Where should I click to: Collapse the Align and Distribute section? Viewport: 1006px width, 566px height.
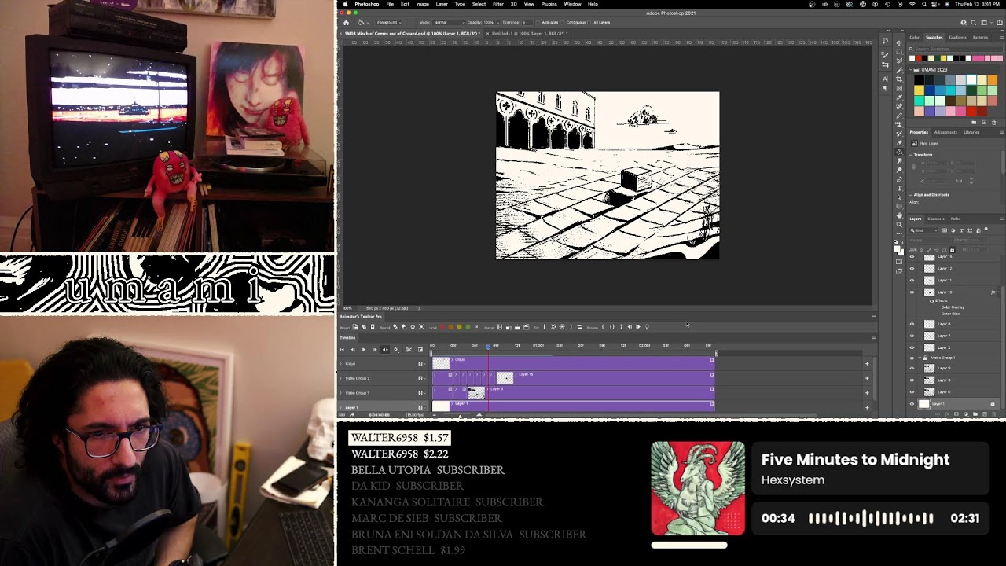[x=912, y=194]
